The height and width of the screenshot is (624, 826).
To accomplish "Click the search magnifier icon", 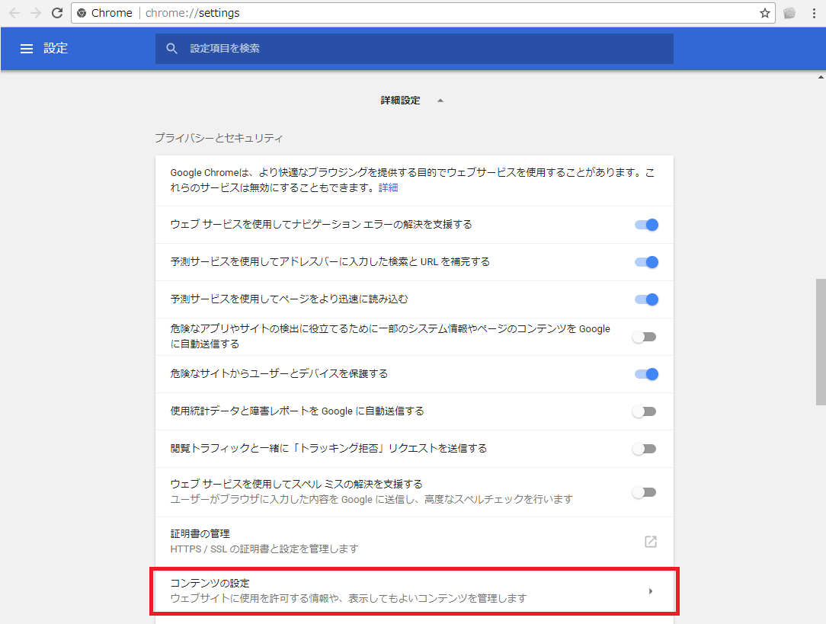I will pos(171,49).
